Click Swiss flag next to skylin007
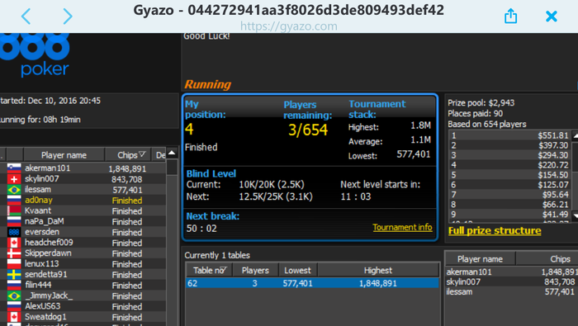The width and height of the screenshot is (578, 326). point(14,179)
